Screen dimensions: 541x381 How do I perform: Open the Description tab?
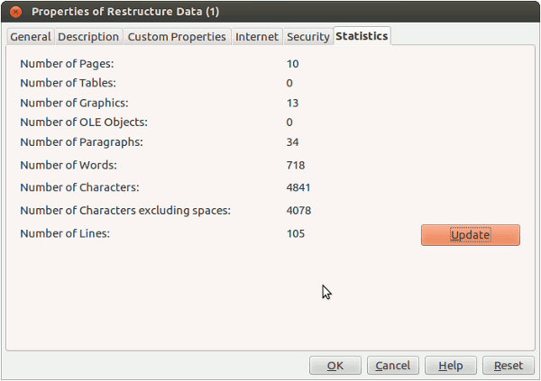(x=88, y=37)
